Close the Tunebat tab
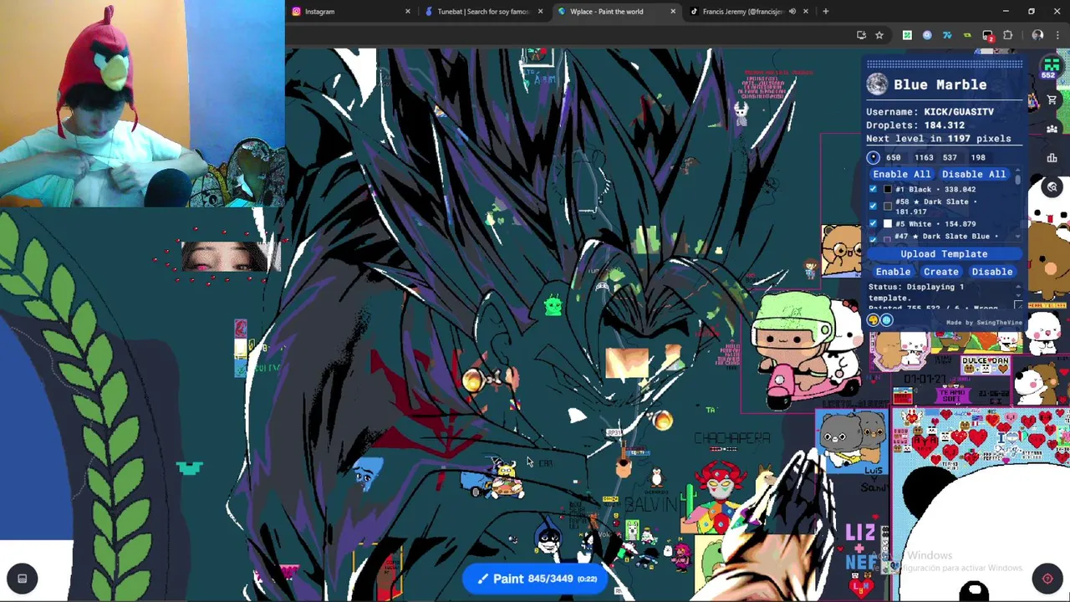Screen dimensions: 1070x602 click(x=540, y=12)
